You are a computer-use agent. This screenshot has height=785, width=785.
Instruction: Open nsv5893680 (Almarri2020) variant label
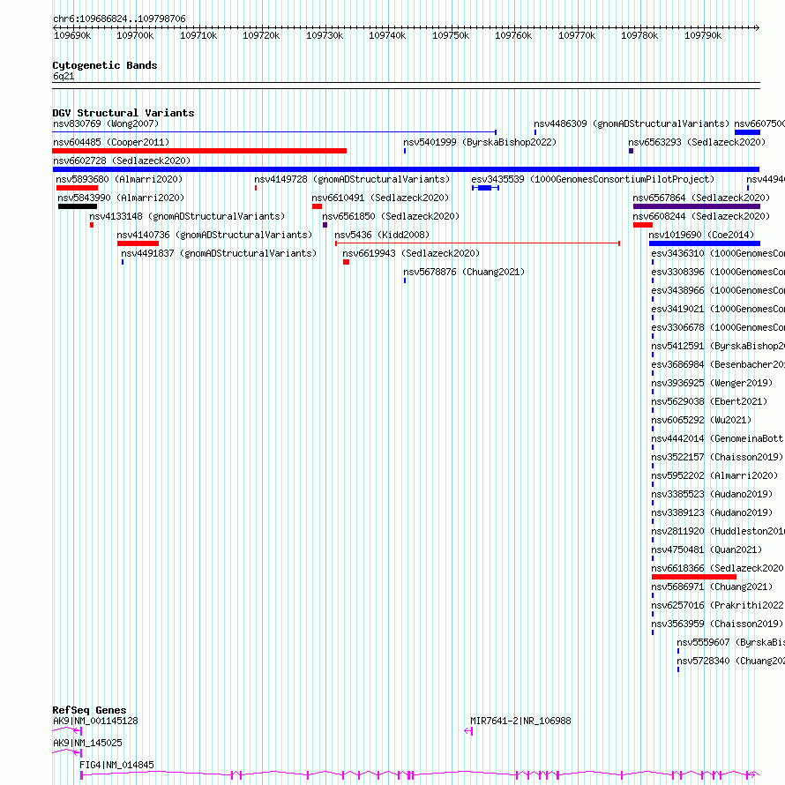click(x=119, y=179)
